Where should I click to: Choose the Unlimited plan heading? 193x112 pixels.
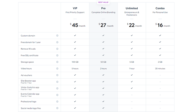pyautogui.click(x=131, y=8)
